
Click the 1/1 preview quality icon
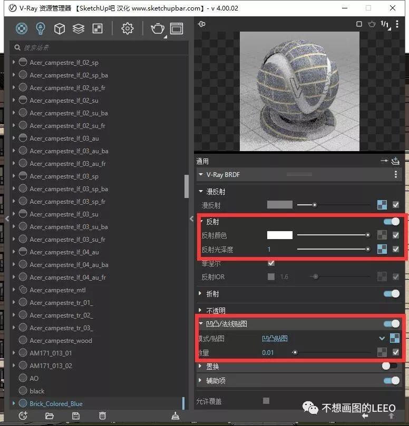click(x=385, y=24)
